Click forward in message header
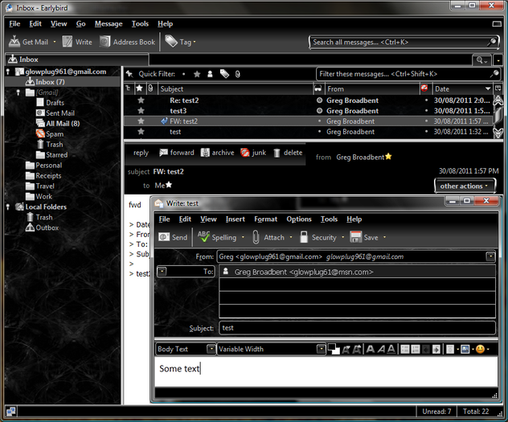 click(x=177, y=153)
